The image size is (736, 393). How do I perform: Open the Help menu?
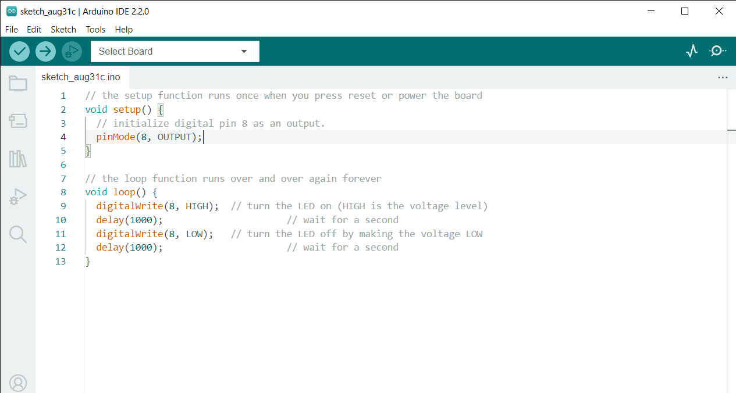123,29
